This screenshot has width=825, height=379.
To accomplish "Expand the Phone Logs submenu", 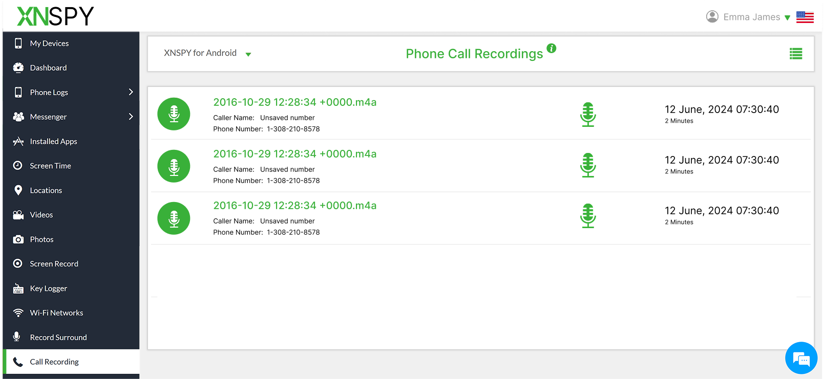I will click(x=131, y=92).
